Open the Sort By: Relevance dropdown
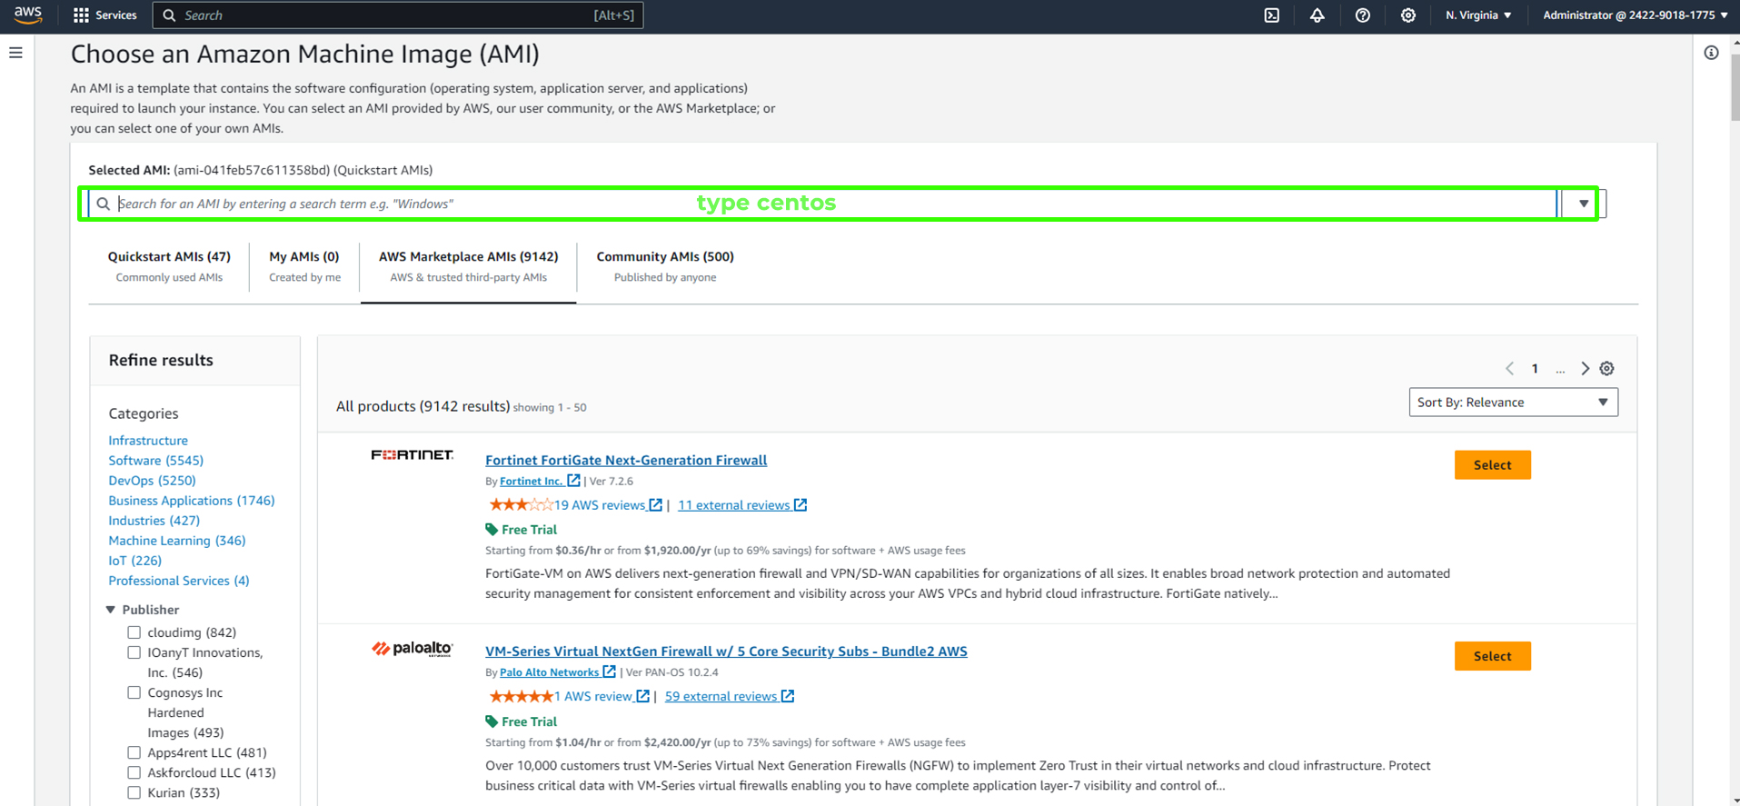 1513,403
